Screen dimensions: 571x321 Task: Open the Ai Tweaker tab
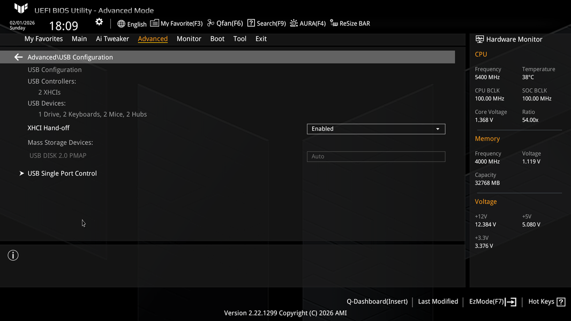[112, 39]
